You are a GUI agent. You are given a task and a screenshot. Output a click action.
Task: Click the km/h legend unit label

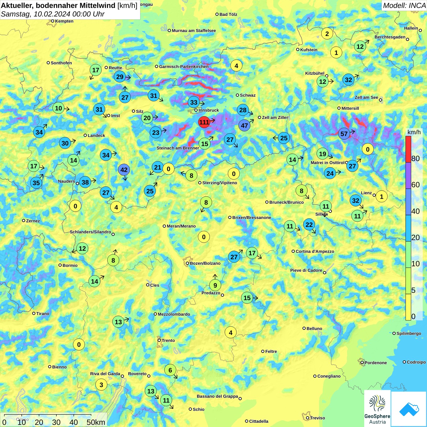click(414, 132)
